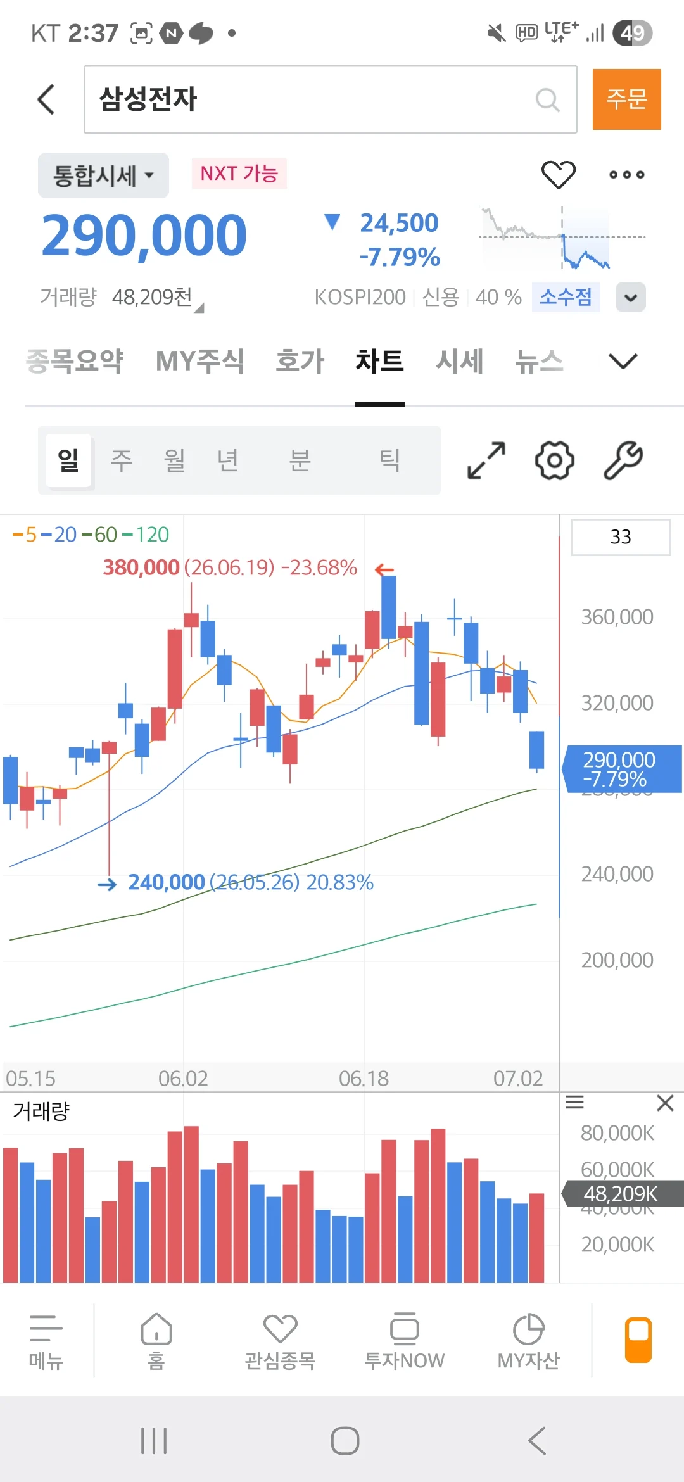Open chart settings gear icon
This screenshot has width=684, height=1482.
555,460
